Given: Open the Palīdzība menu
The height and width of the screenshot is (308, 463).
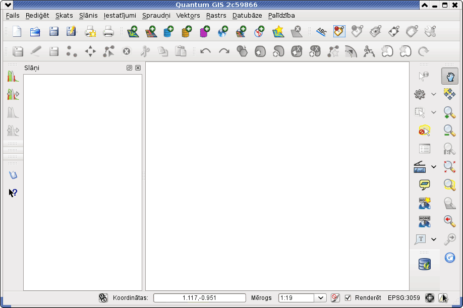Looking at the screenshot, I should click(281, 15).
